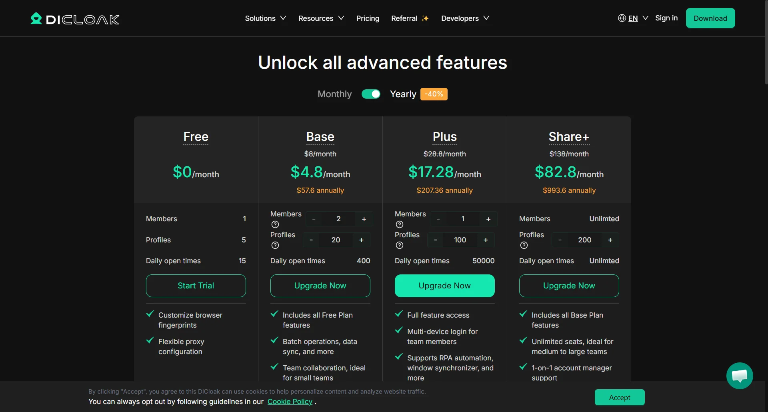Click the Members count field in Base plan
This screenshot has width=768, height=412.
point(339,219)
